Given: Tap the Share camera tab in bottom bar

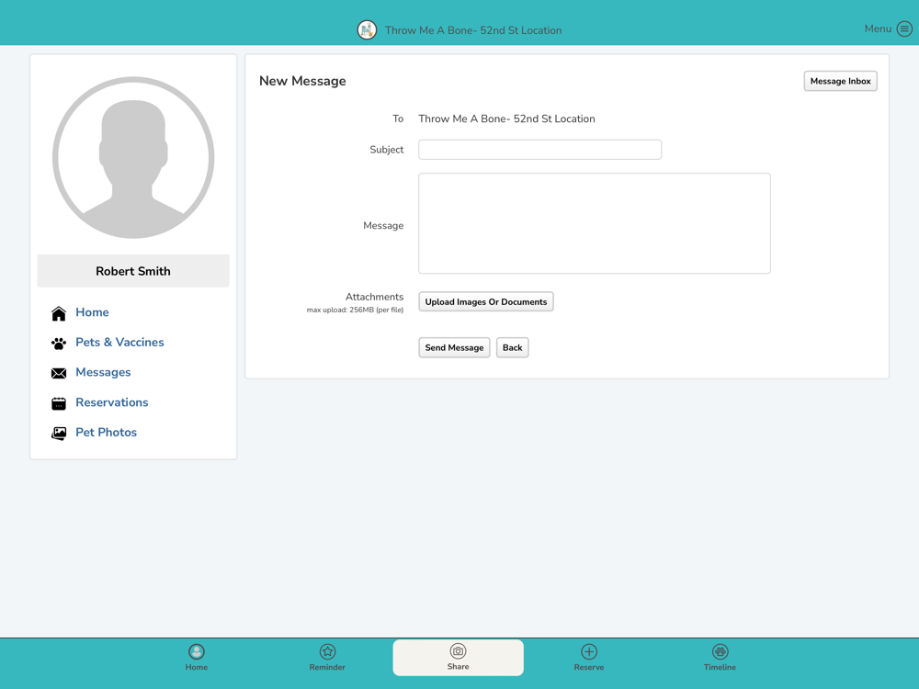Looking at the screenshot, I should pos(458,658).
